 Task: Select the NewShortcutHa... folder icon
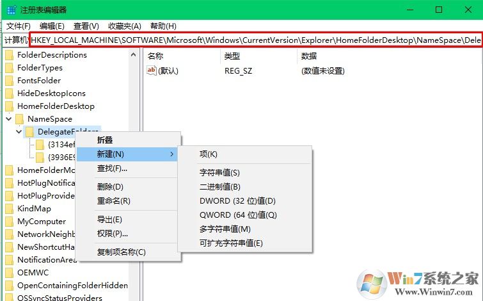click(x=10, y=247)
